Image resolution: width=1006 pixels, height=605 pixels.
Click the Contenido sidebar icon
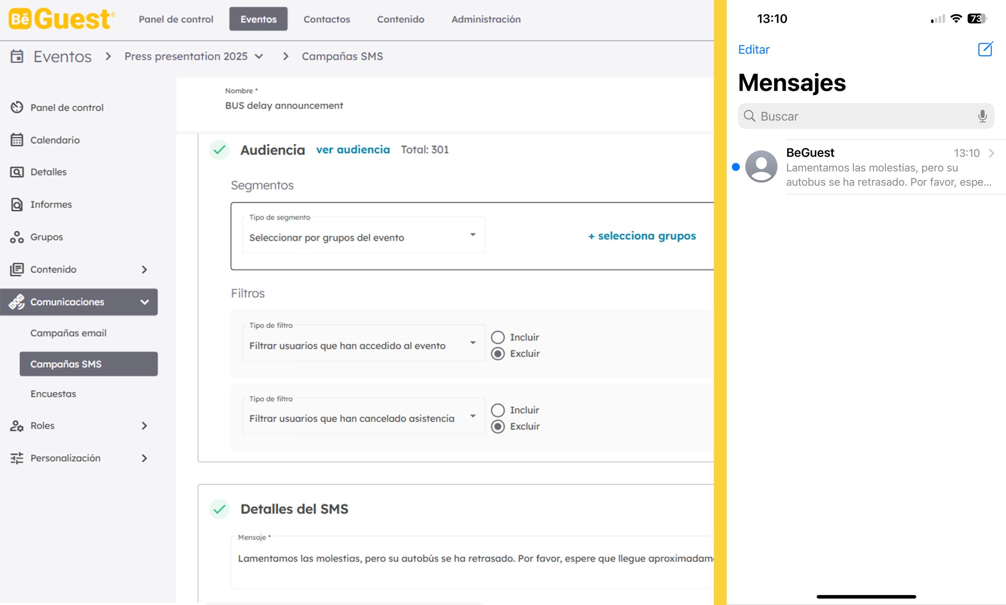(17, 269)
